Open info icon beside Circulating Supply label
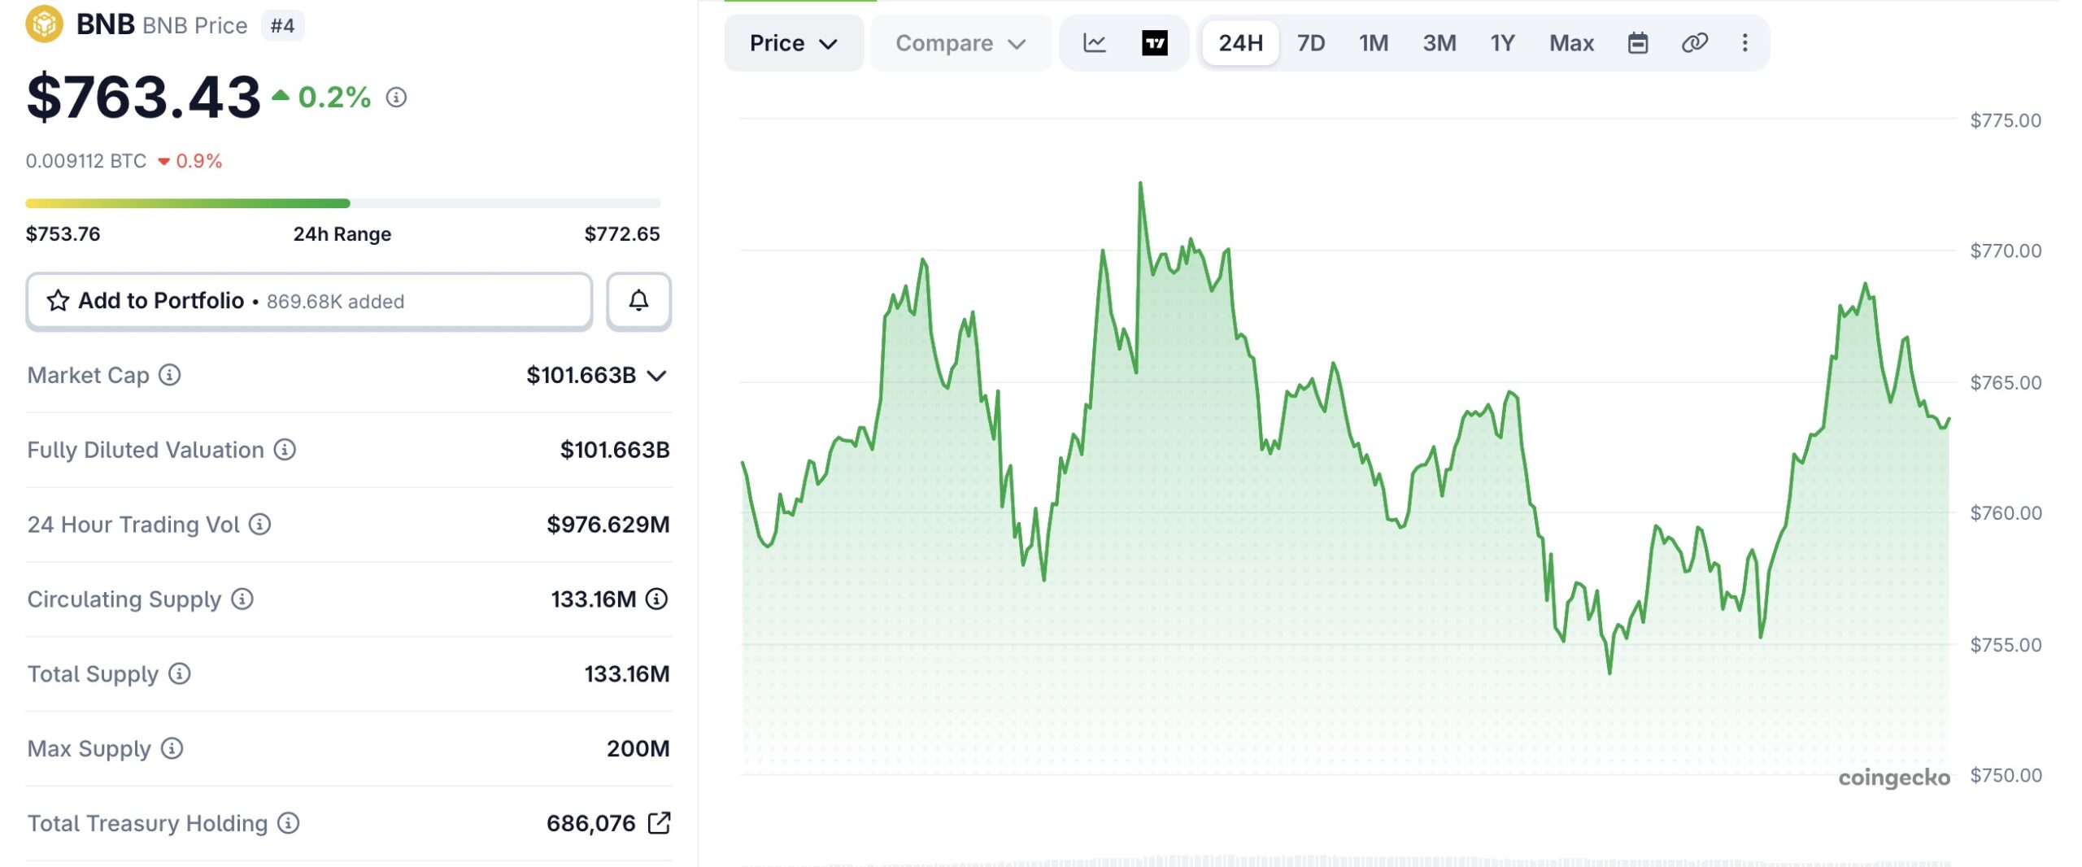Viewport: 2082px width, 867px height. (x=242, y=599)
